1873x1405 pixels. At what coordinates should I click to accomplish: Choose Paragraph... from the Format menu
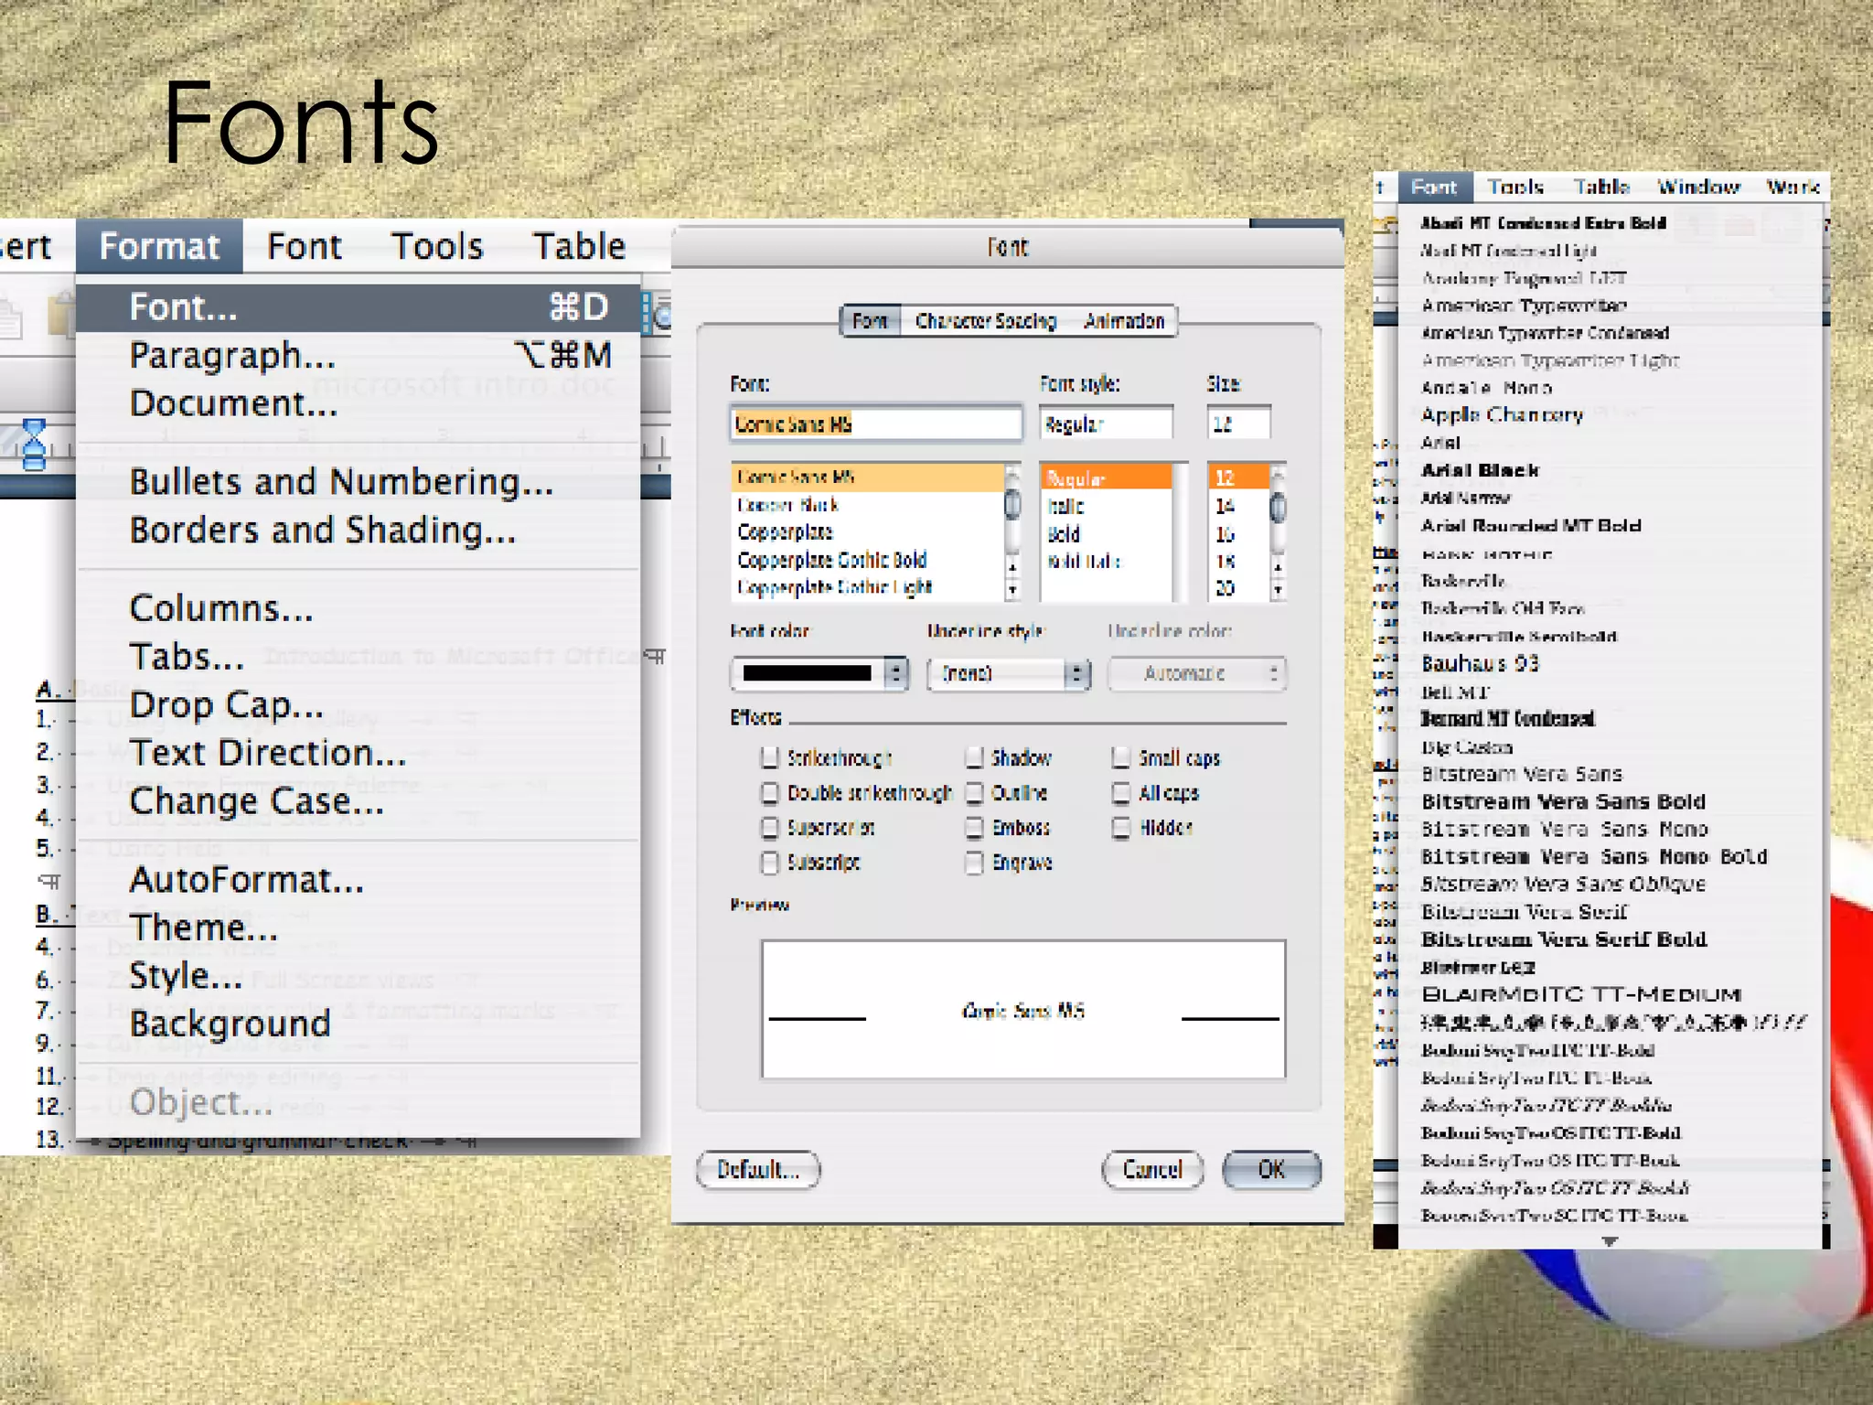(x=359, y=355)
